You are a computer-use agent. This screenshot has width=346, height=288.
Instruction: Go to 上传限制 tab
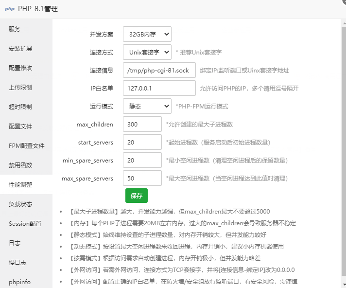click(x=26, y=87)
